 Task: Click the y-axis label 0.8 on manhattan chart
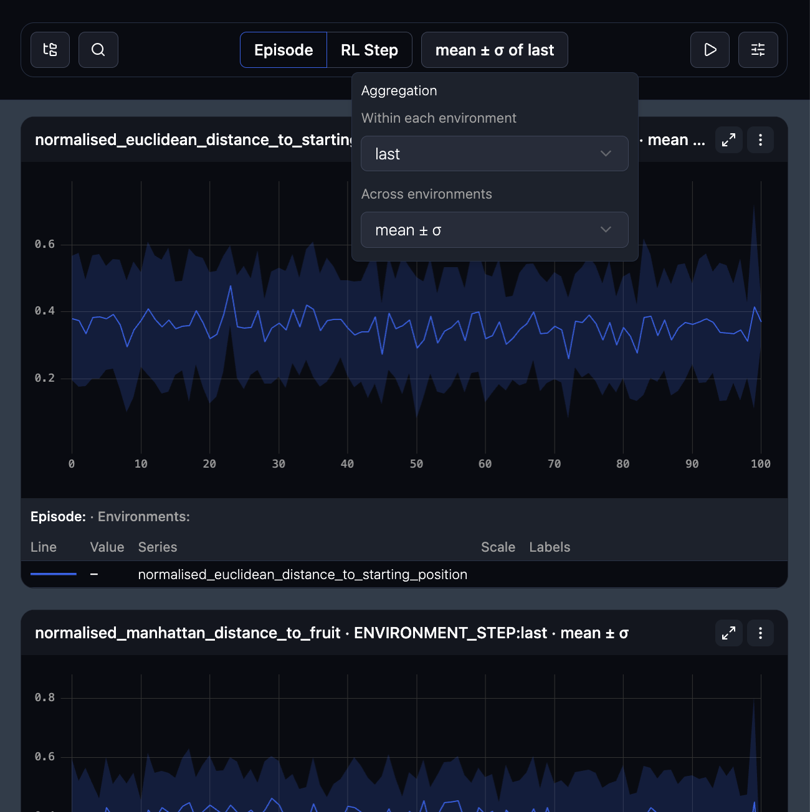45,697
